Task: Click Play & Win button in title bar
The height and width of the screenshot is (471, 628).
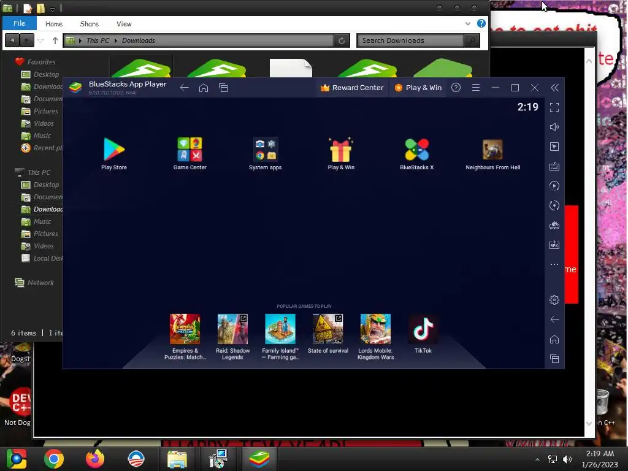Action: 418,88
